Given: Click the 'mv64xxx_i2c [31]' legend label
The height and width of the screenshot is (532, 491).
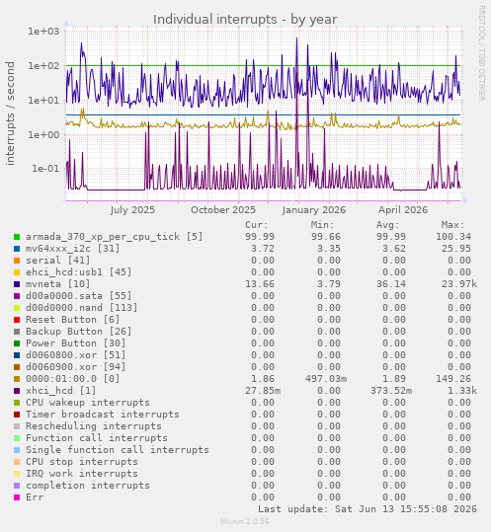Looking at the screenshot, I should 73,249.
